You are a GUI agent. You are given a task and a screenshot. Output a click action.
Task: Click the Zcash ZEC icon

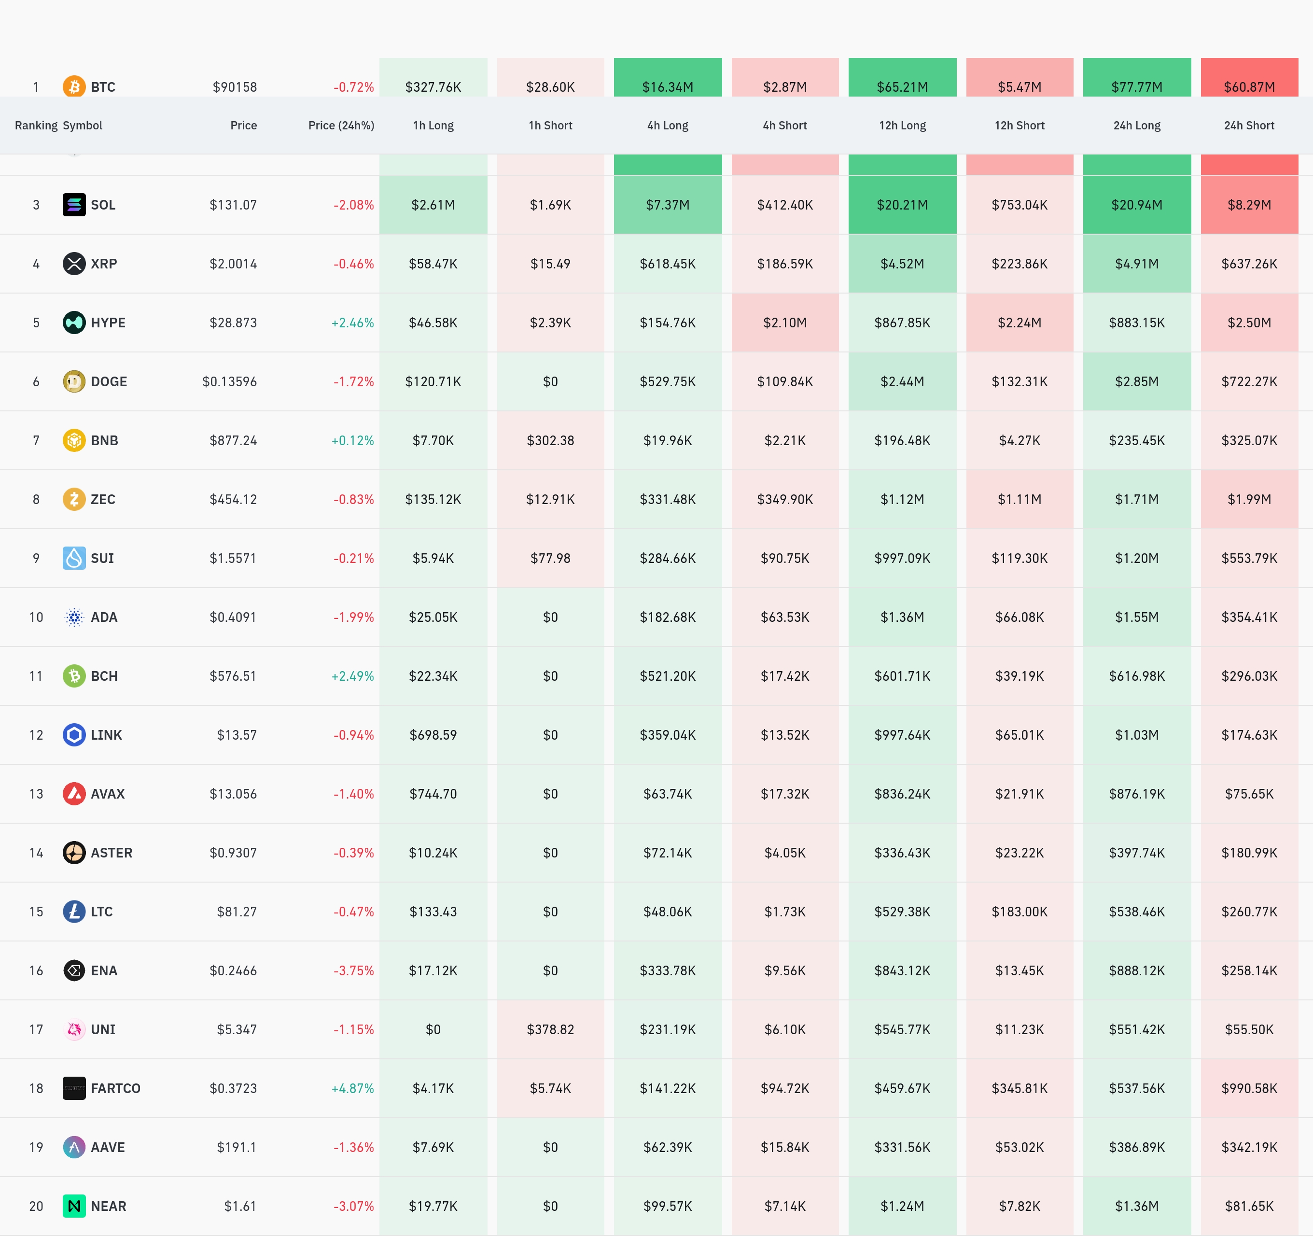coord(74,499)
